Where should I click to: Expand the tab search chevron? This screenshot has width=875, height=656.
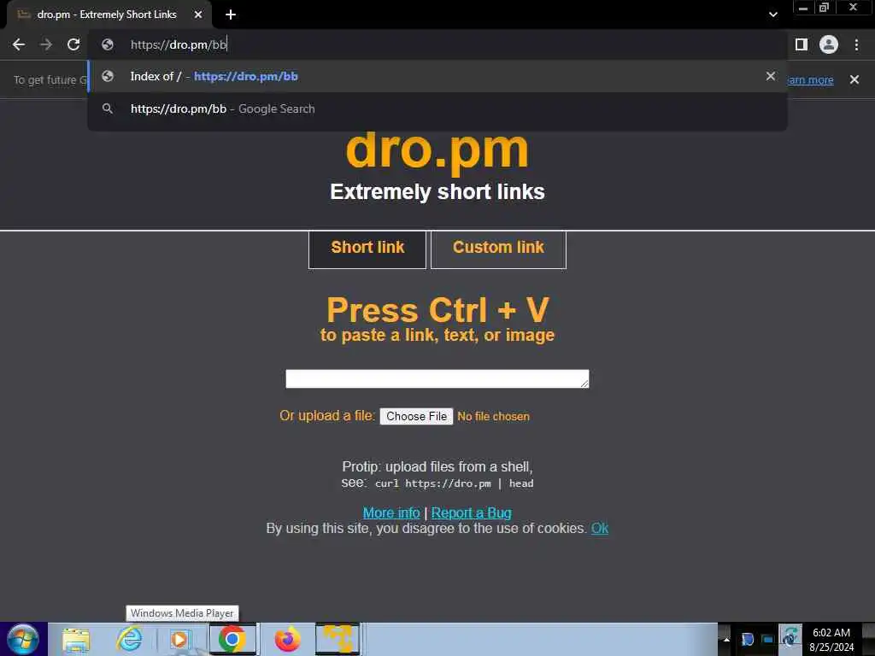click(x=772, y=15)
